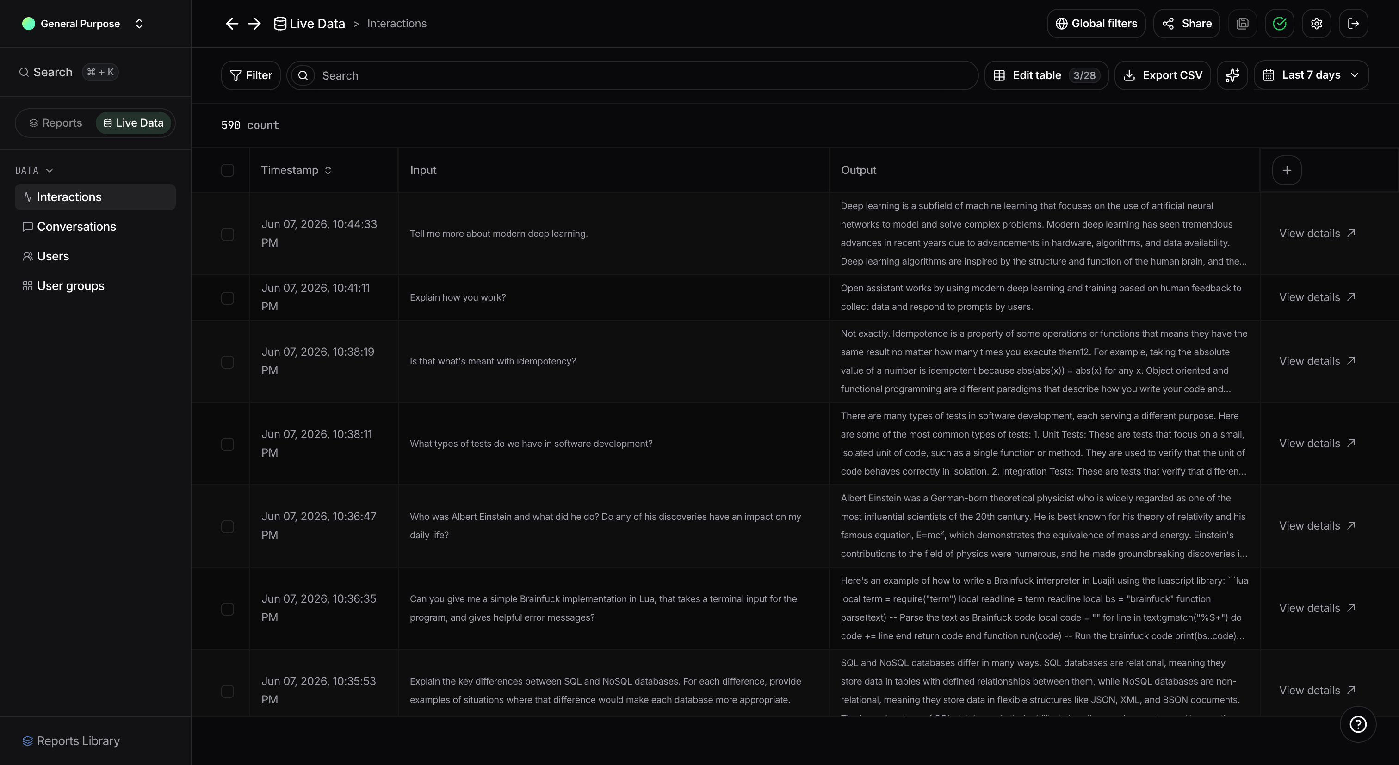Check the row at 10:35:53 PM

pyautogui.click(x=228, y=691)
